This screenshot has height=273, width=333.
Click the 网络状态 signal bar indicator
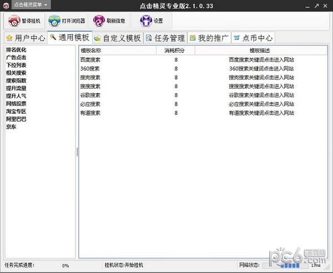click(x=285, y=266)
